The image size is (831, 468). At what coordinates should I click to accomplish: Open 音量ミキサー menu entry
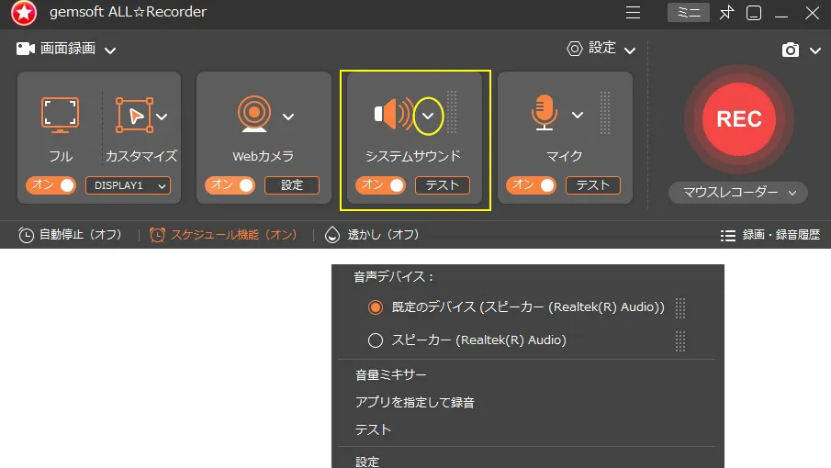[x=390, y=374]
